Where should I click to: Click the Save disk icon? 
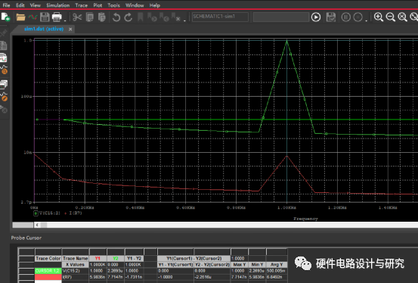(x=45, y=17)
